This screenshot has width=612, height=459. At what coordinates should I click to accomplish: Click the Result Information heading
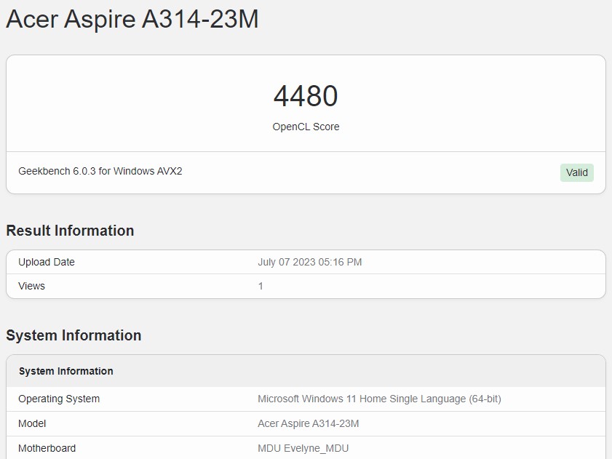[x=71, y=231]
